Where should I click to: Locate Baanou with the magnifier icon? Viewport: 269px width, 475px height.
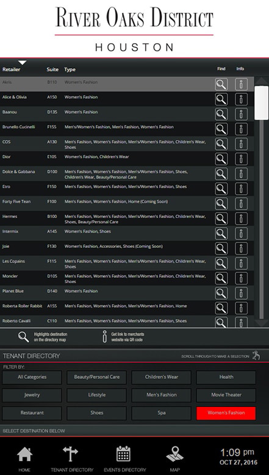tap(221, 114)
